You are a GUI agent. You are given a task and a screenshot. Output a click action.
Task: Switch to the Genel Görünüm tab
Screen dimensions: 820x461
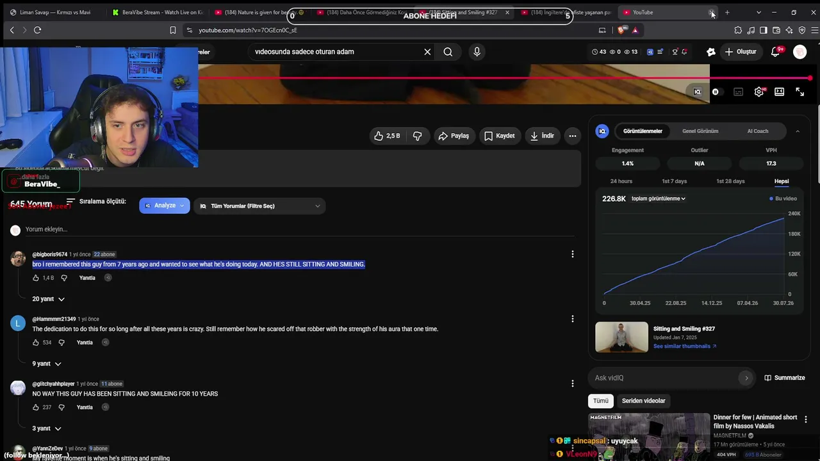click(700, 131)
